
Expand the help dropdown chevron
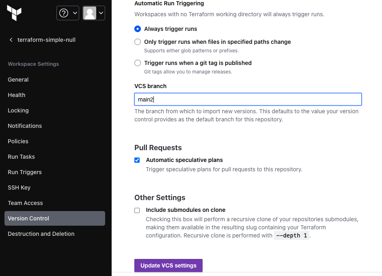coord(75,13)
